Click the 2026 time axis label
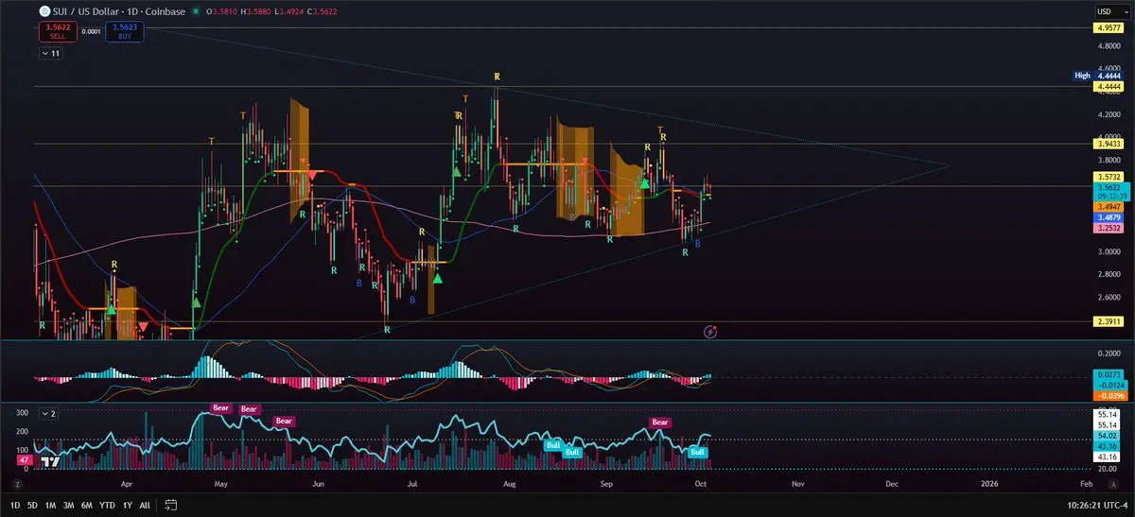The height and width of the screenshot is (517, 1135). [x=989, y=482]
